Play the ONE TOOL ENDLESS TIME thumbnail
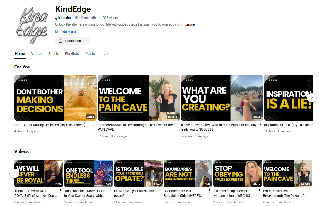This screenshot has width=327, height=206. [89, 173]
